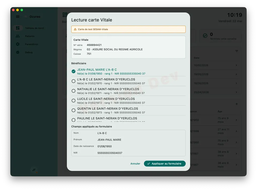Select beneficiary PAULINE LE SAINT-NERAN D'YERUCLOS
Image resolution: width=257 pixels, height=190 pixels.
pyautogui.click(x=128, y=119)
